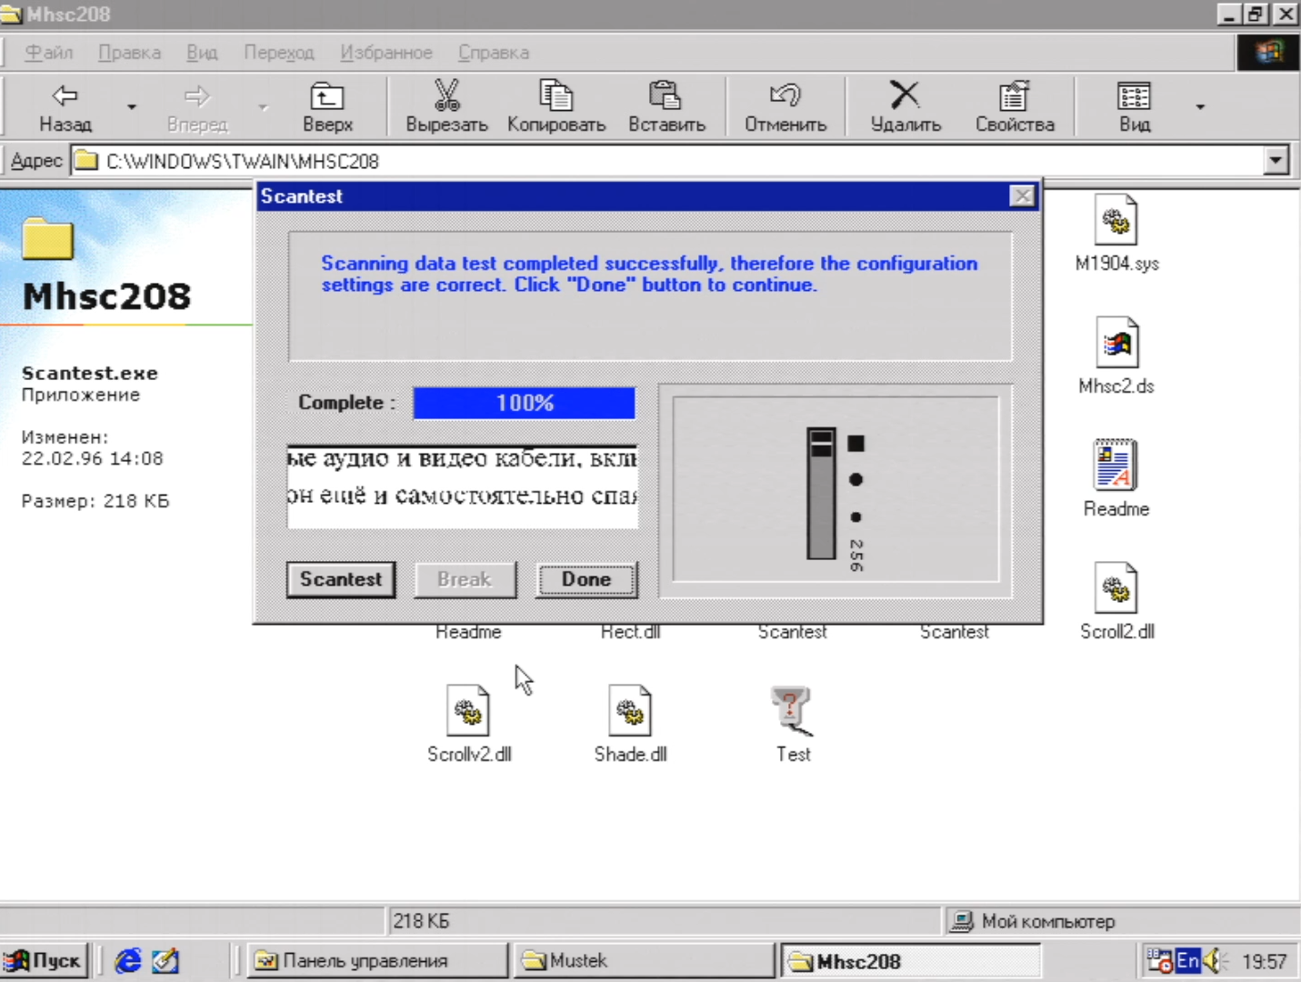
Task: Select the Mhsc2.ds file icon
Action: 1116,344
